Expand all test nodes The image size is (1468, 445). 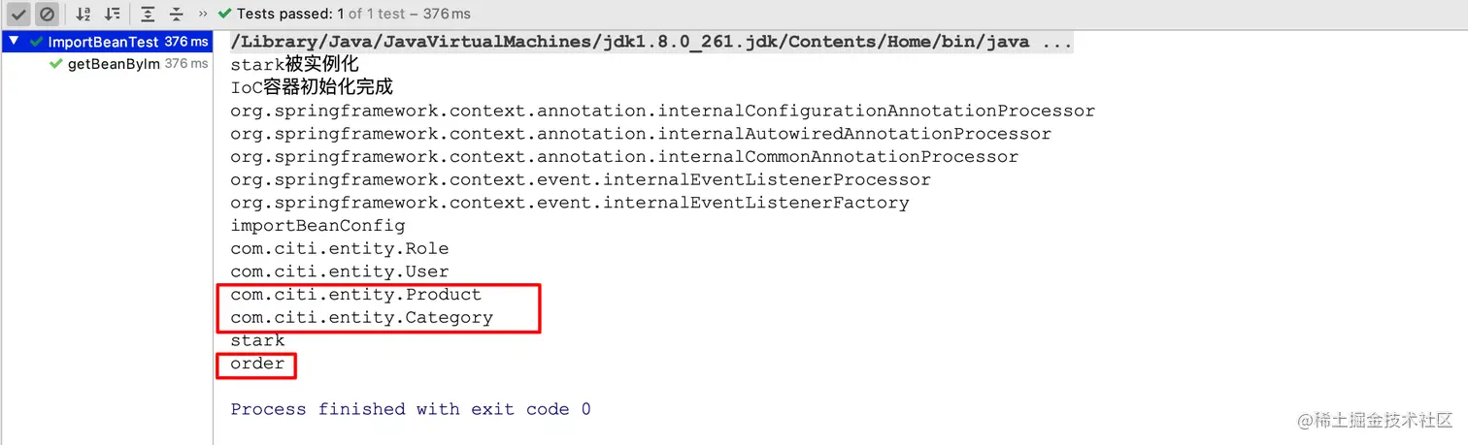(147, 14)
